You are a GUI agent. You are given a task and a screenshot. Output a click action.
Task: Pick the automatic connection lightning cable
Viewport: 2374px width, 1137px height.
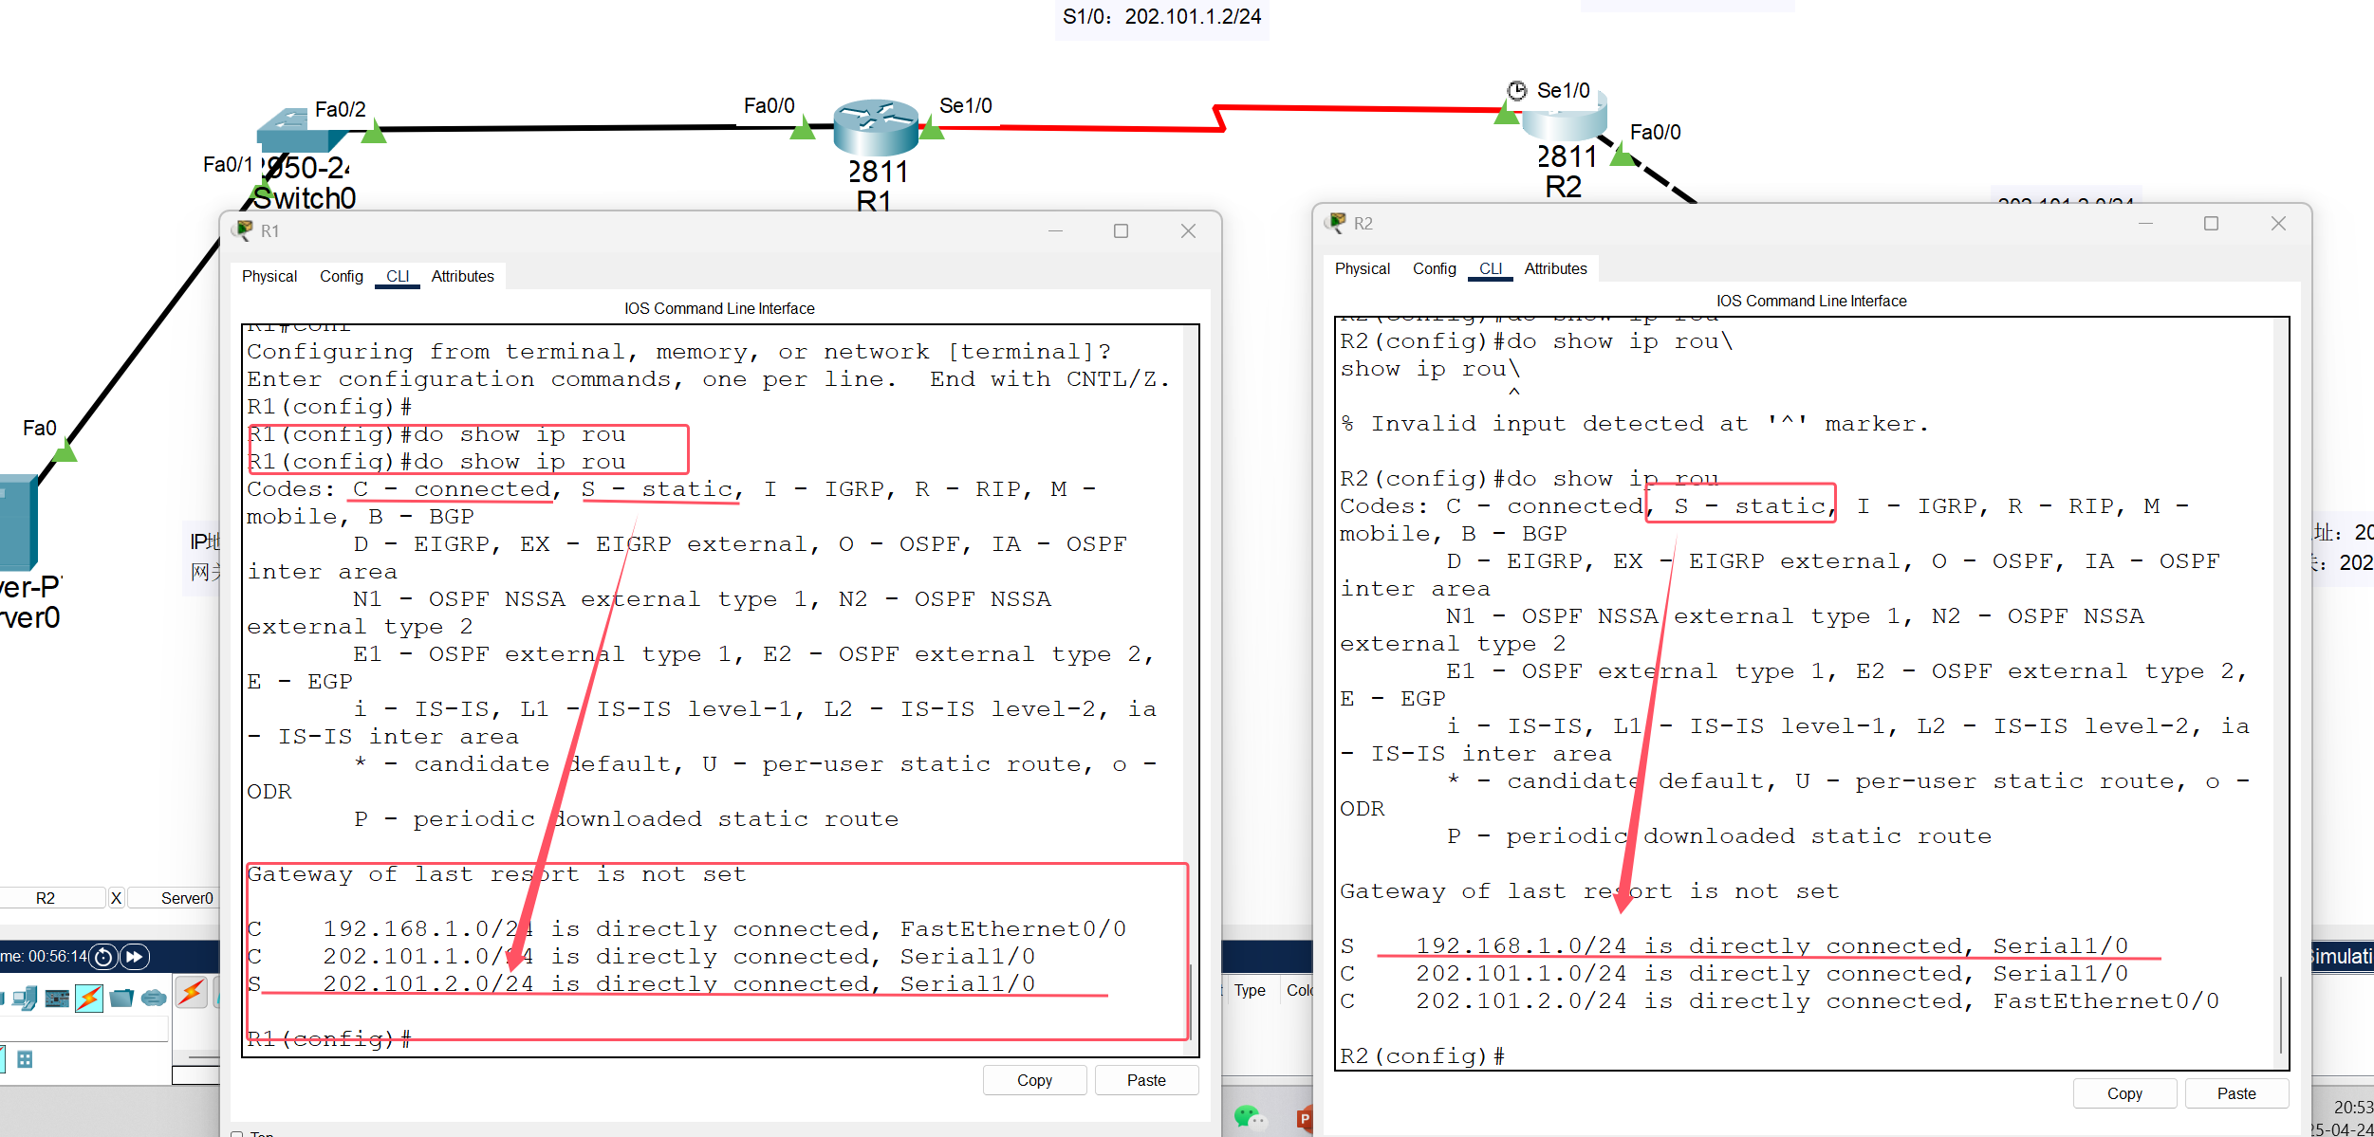tap(192, 993)
